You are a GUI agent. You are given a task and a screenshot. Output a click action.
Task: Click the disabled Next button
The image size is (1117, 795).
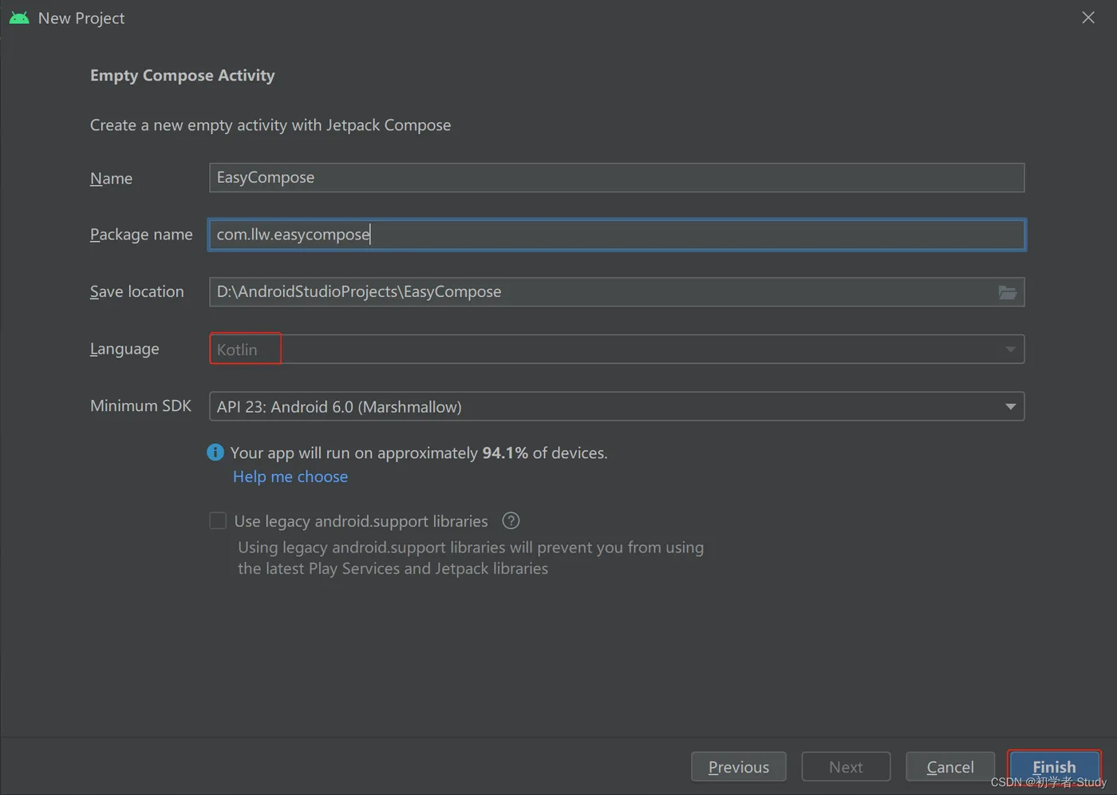pos(846,766)
